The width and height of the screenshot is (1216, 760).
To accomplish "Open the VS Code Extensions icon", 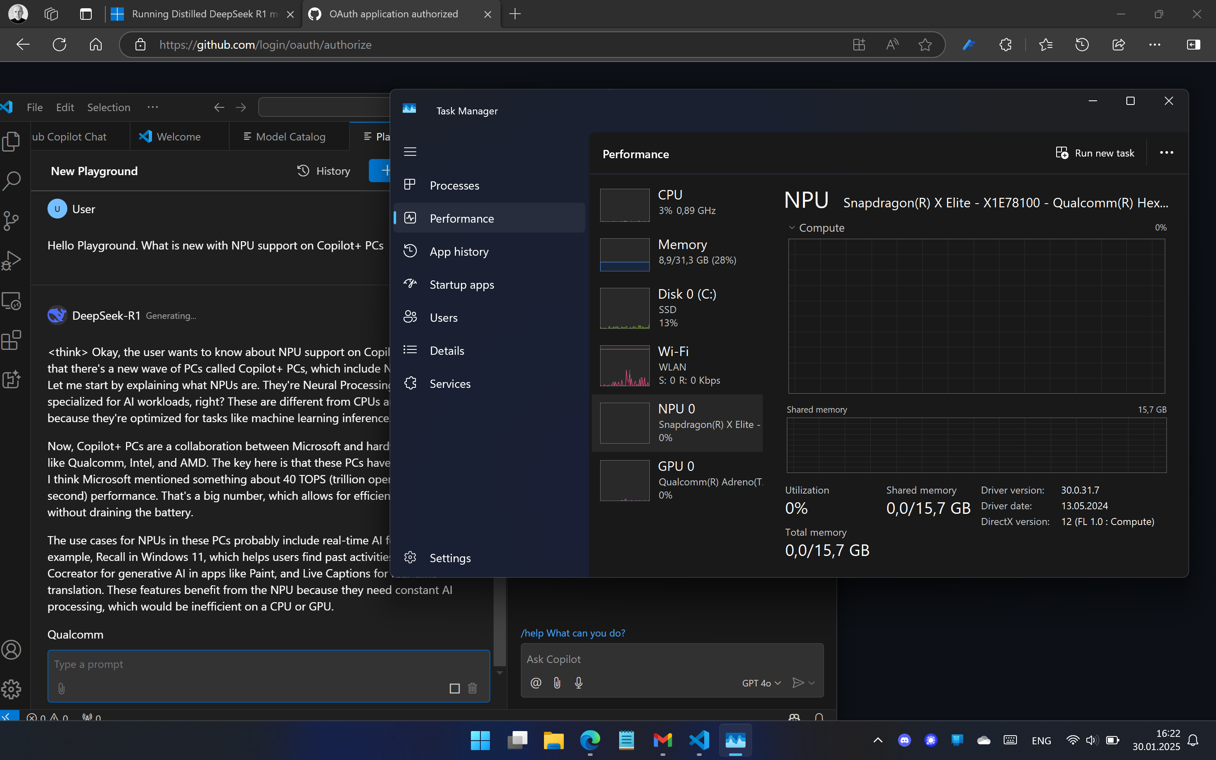I will point(11,340).
